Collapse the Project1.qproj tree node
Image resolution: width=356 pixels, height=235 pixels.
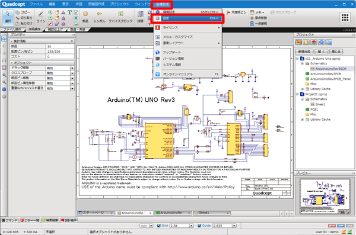(297, 94)
